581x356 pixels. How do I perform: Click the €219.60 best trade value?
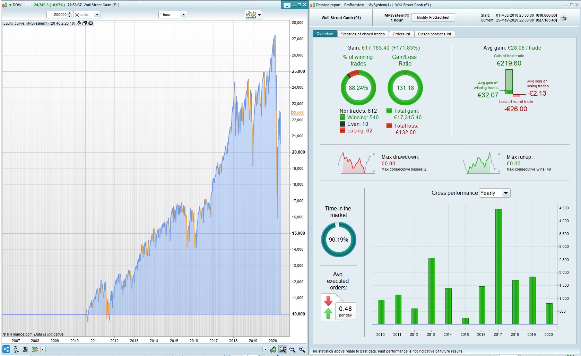pyautogui.click(x=509, y=63)
